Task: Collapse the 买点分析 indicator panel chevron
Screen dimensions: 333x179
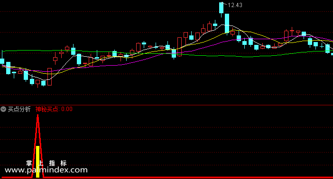Action: (3, 109)
